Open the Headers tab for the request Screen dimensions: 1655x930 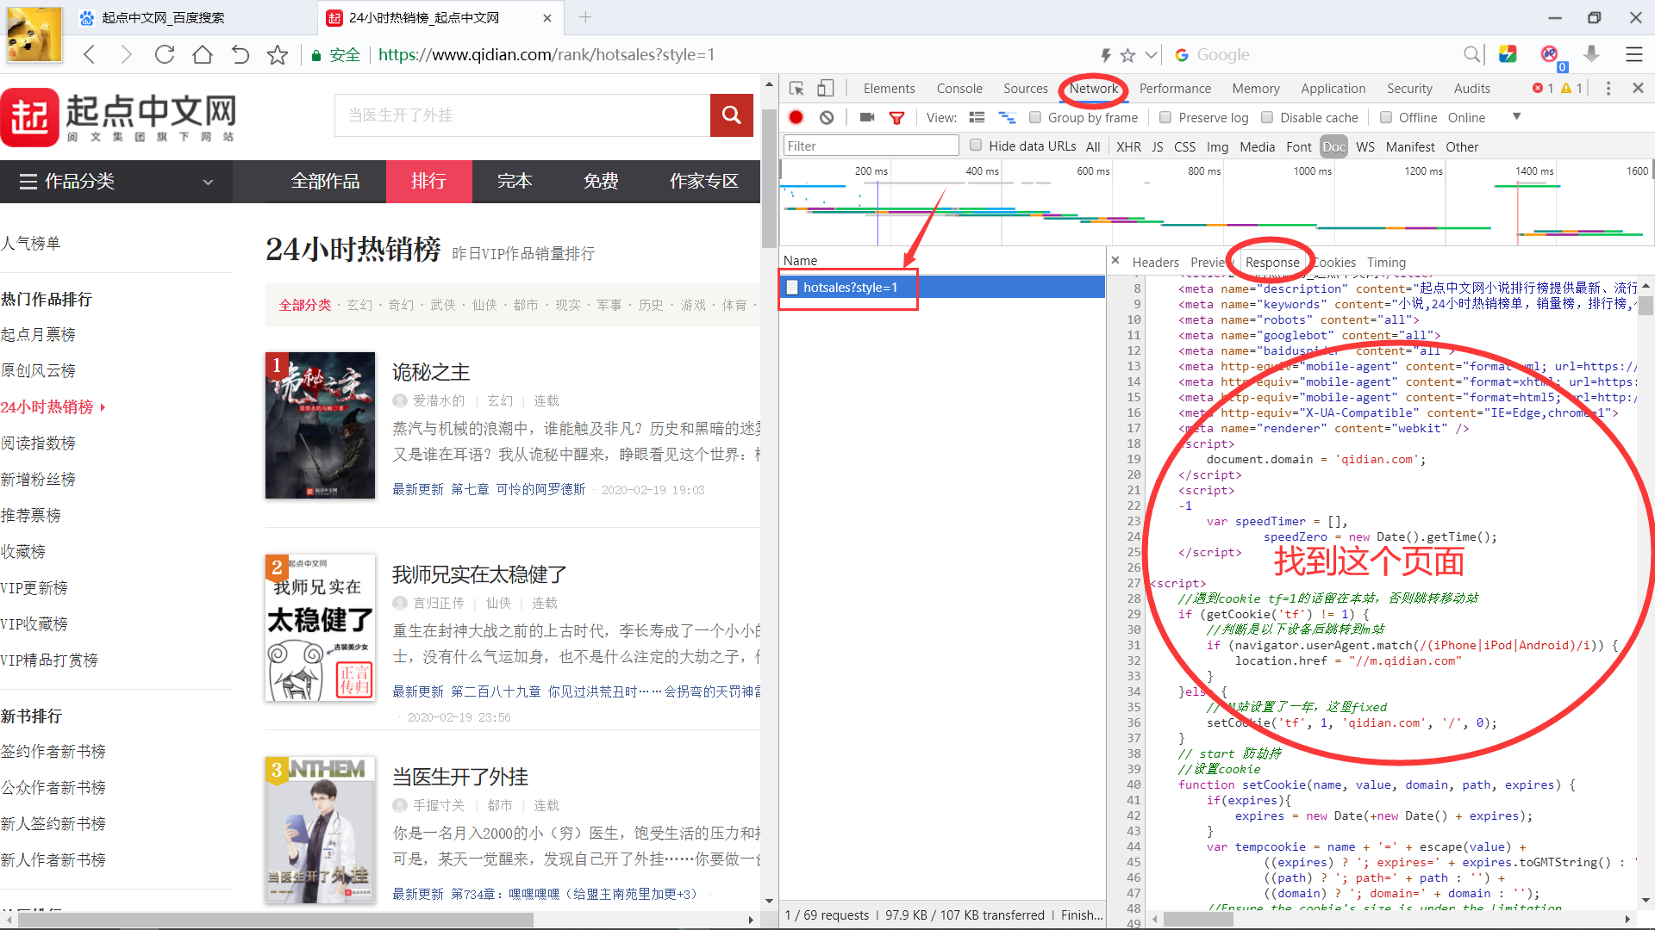pos(1155,262)
